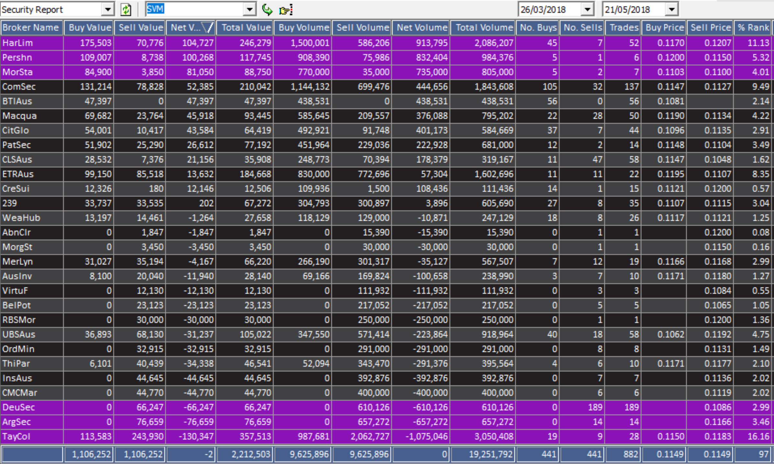Sort by the No. Buys column header
Image resolution: width=774 pixels, height=464 pixels.
537,28
